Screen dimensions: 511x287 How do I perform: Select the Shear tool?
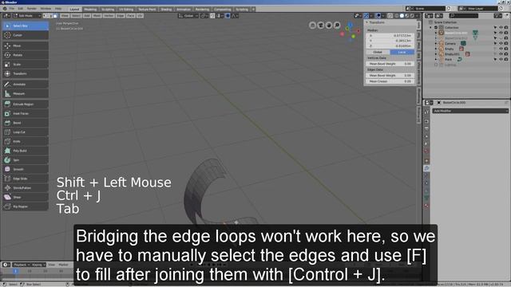[x=26, y=197]
